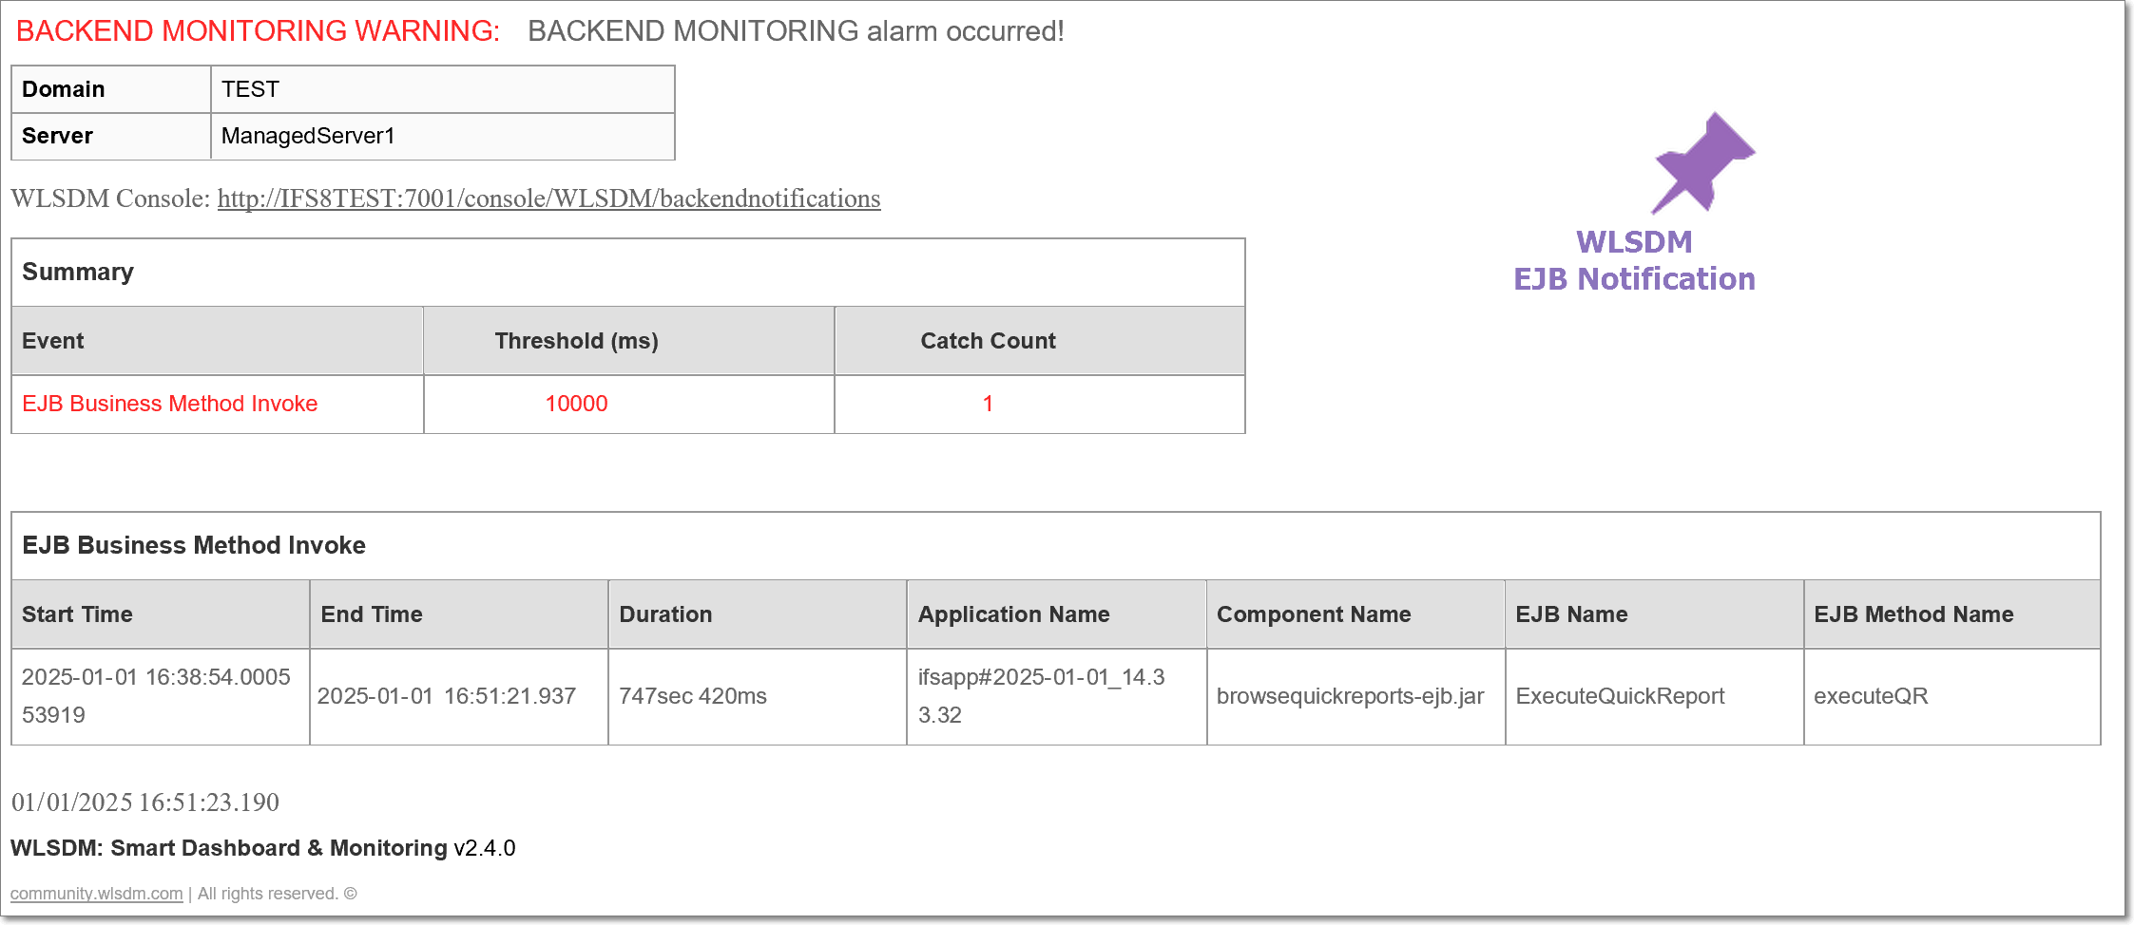Select the ManagedServer1 value cell
Image resolution: width=2134 pixels, height=925 pixels.
click(x=442, y=136)
